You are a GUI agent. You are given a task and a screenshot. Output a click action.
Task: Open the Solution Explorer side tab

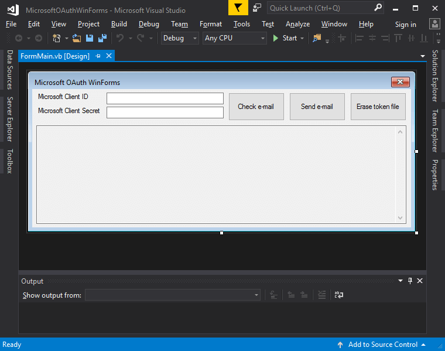[435, 76]
